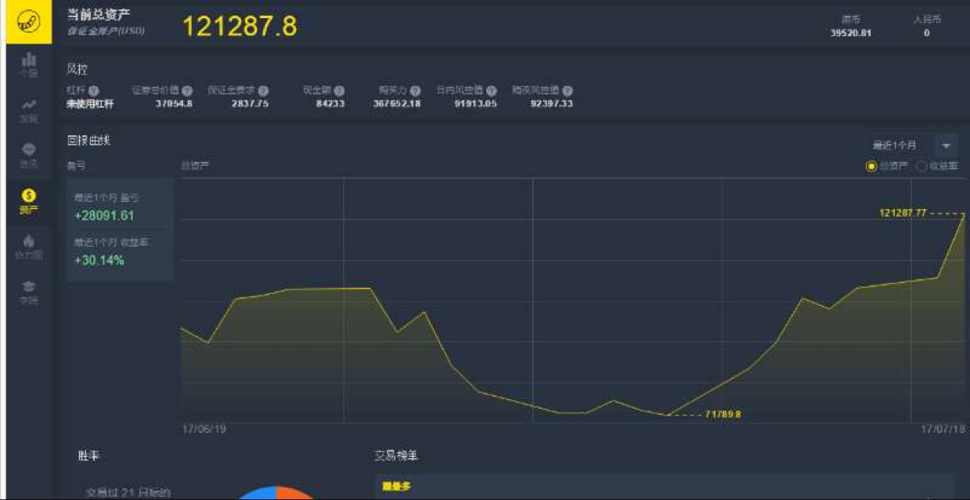970x500 pixels.
Task: Click the 17/06/19 chart start date
Action: click(x=204, y=430)
